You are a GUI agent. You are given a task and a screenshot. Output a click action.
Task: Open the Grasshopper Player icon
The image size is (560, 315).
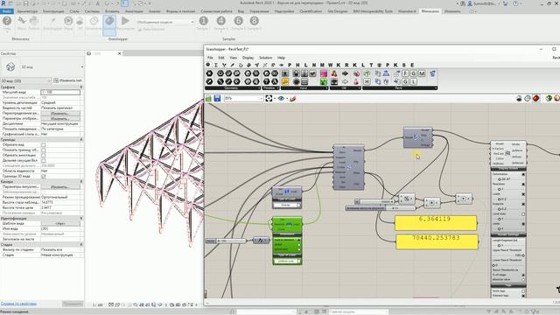[68, 23]
